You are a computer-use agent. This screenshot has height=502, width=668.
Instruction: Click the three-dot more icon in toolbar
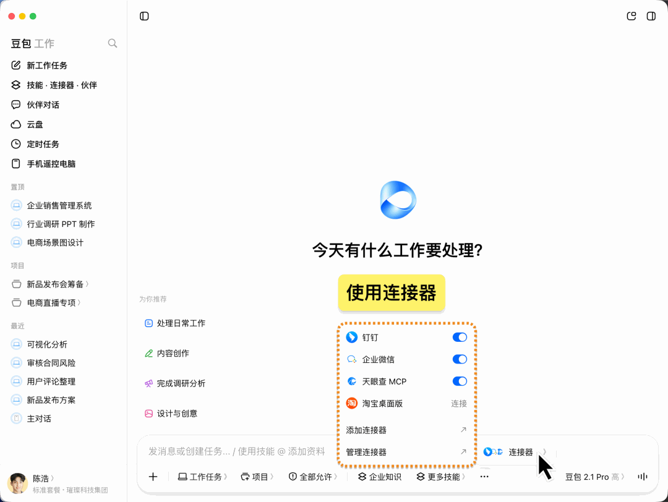[484, 477]
